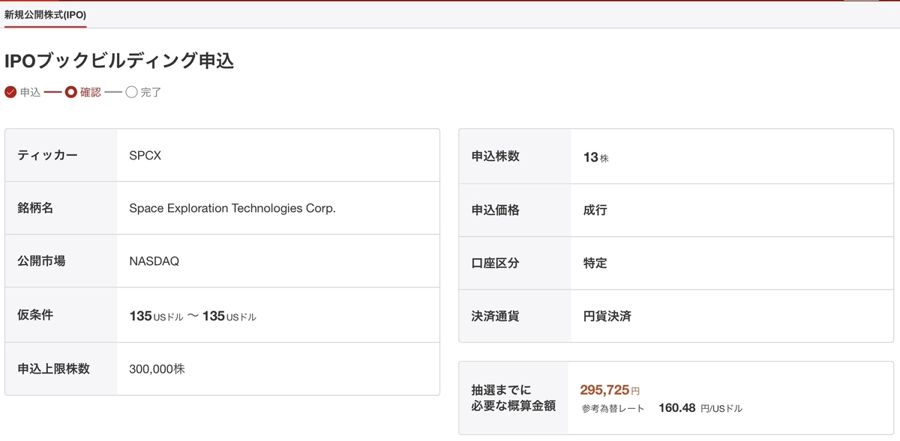This screenshot has height=441, width=900.
Task: Click the 13株 application quantity
Action: [x=596, y=157]
